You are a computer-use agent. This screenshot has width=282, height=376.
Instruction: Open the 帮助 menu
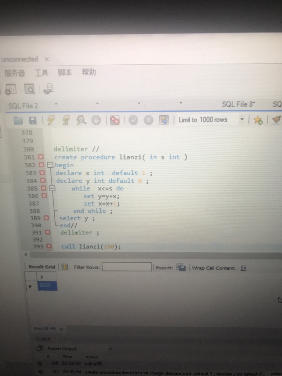89,72
